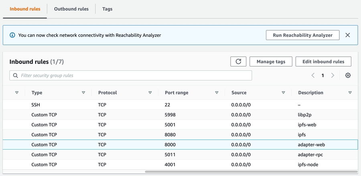Select the adapter-rpc rule on port 5011
Screen dimensions: 361x176
point(180,154)
